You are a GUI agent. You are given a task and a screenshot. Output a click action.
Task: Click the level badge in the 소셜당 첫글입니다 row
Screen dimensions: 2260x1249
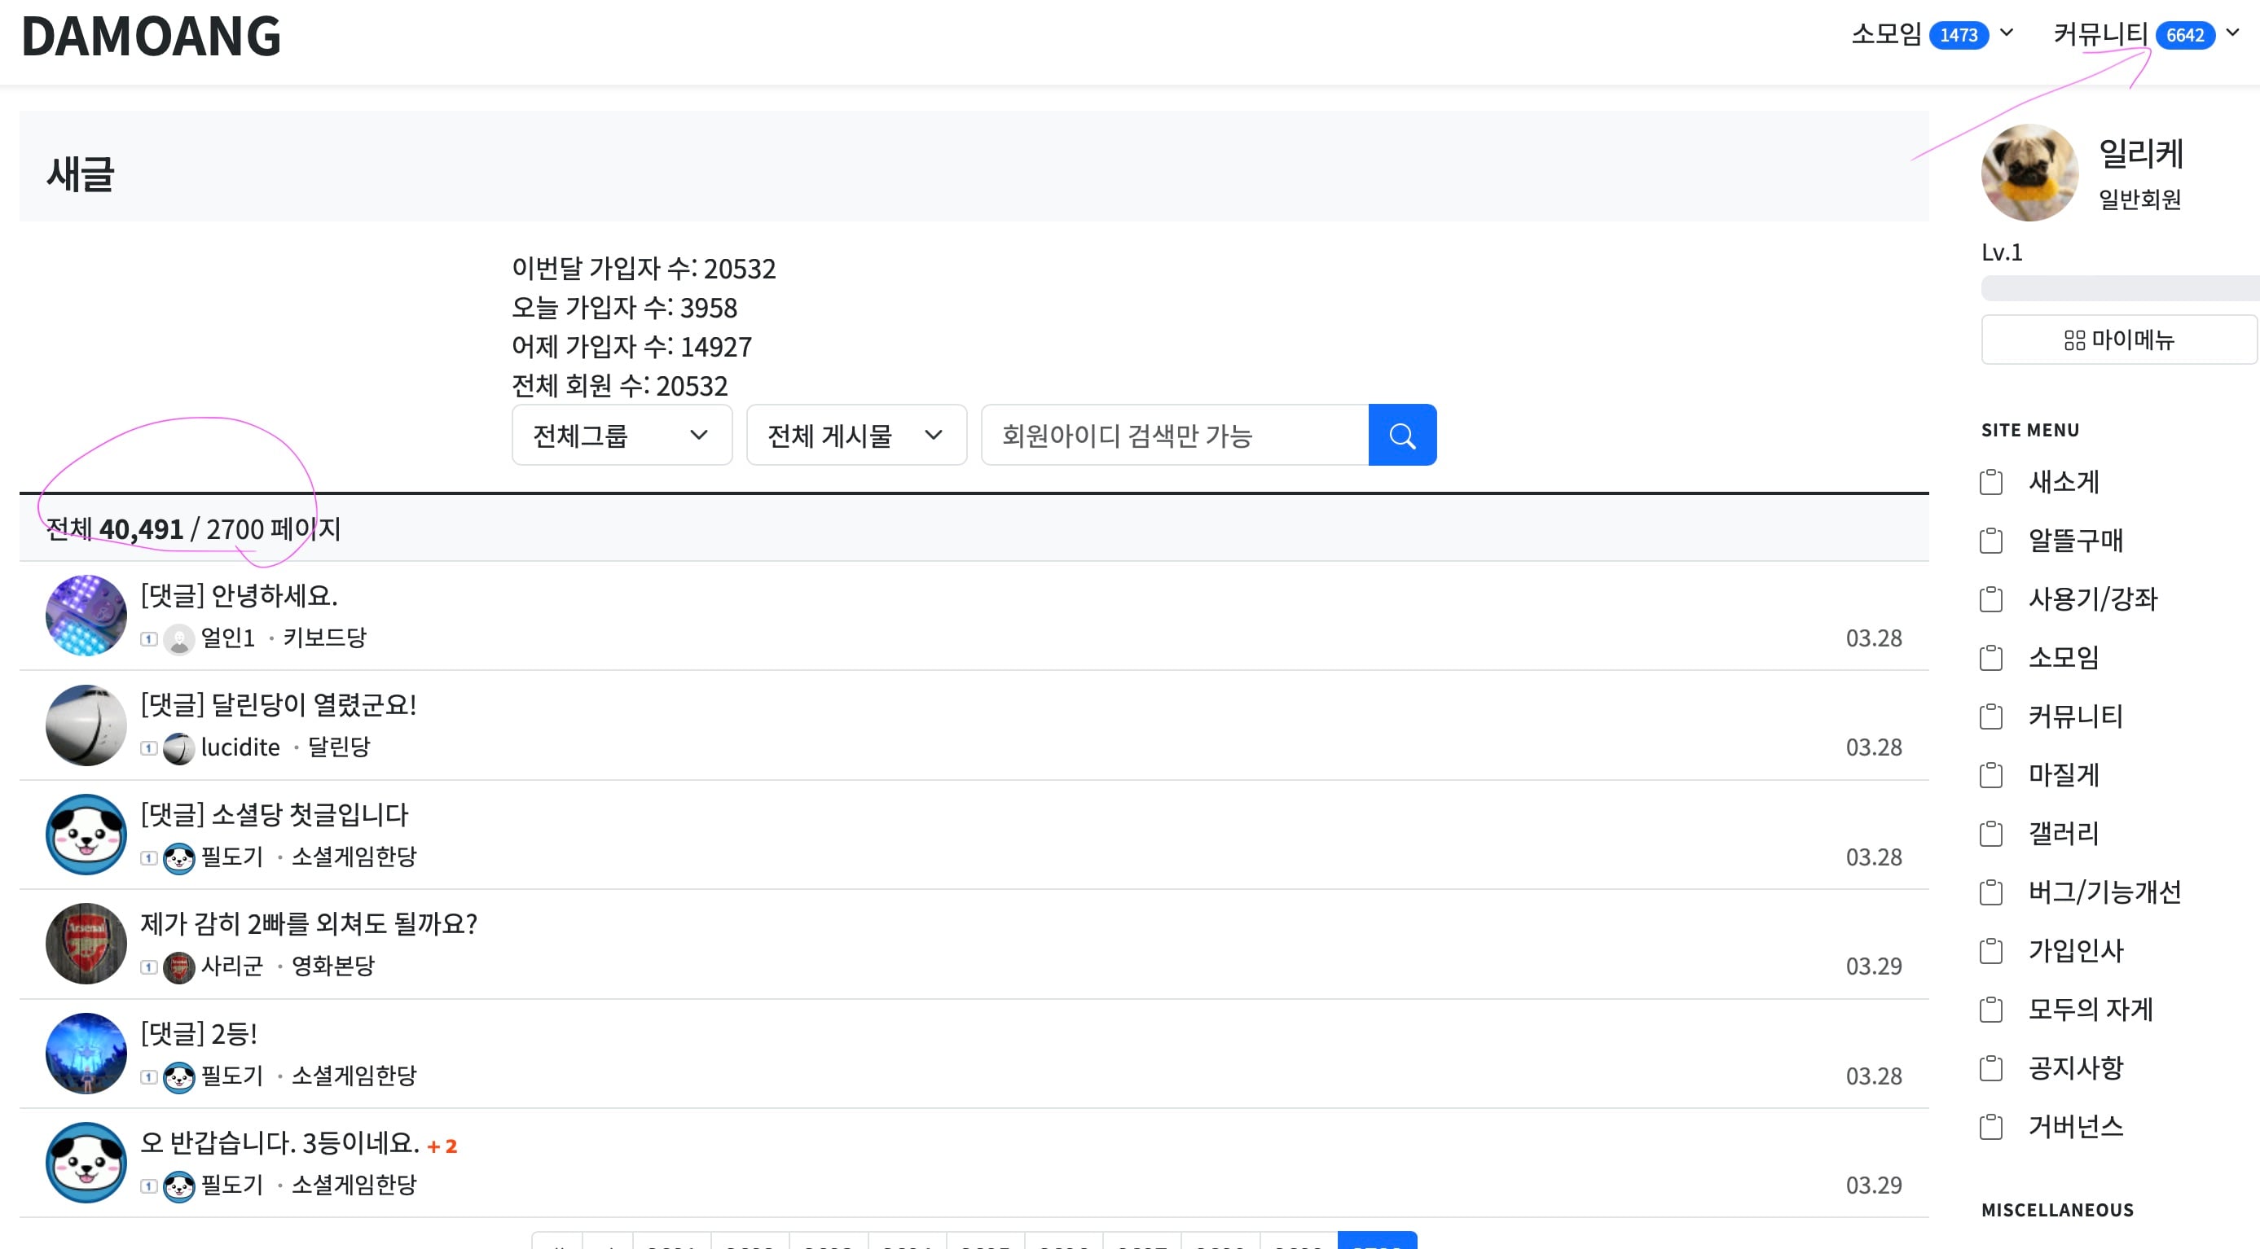pos(149,857)
